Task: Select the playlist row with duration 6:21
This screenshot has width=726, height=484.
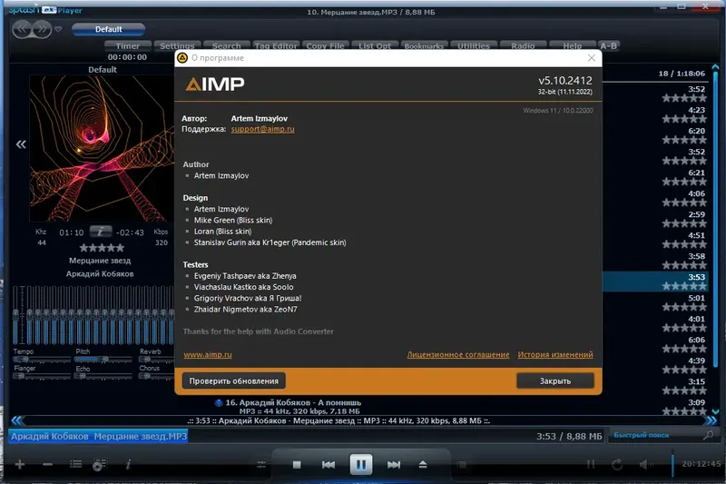Action: point(656,177)
